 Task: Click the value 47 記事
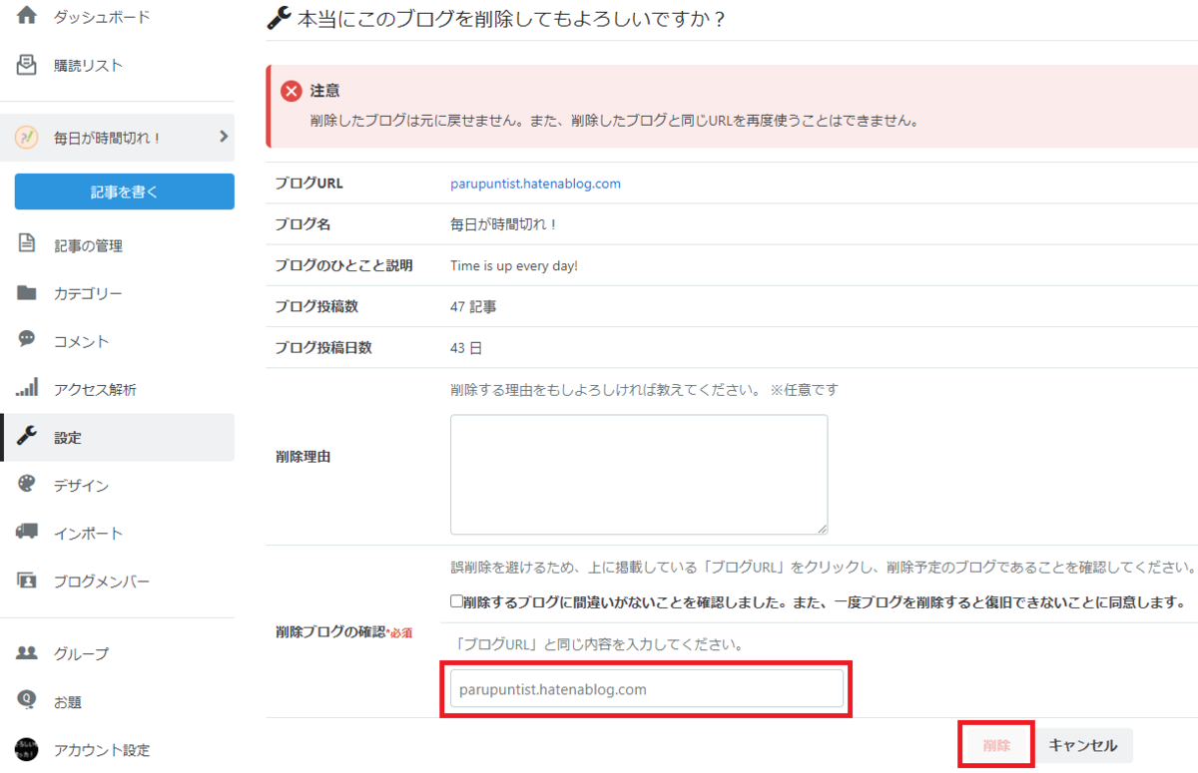pyautogui.click(x=473, y=307)
